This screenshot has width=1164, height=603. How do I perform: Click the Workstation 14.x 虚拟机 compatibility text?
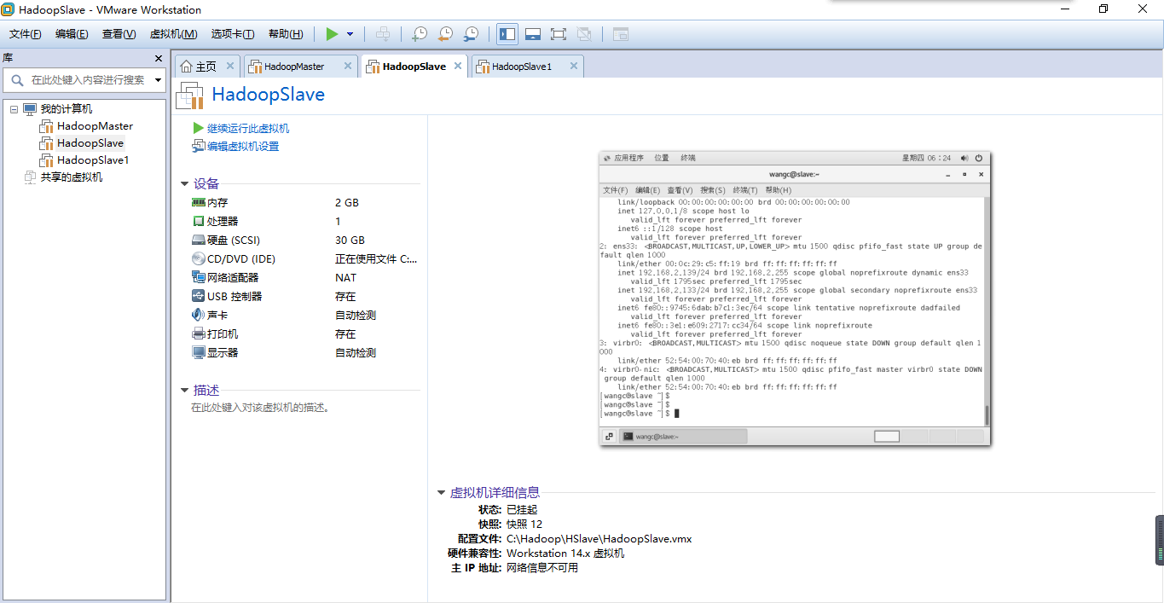[565, 553]
